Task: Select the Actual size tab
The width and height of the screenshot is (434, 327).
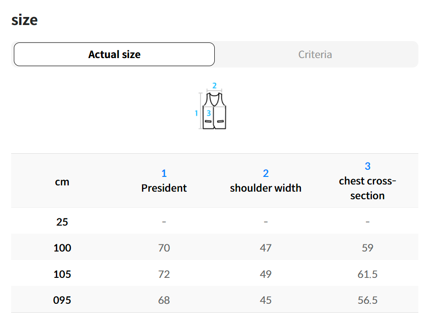Action: (x=114, y=54)
